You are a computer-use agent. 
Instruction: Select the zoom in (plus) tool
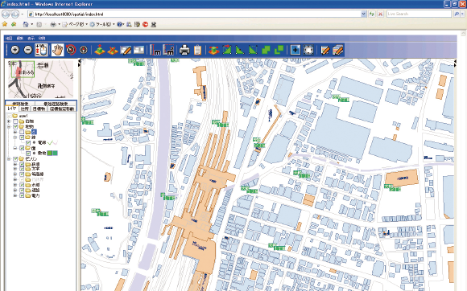point(14,50)
